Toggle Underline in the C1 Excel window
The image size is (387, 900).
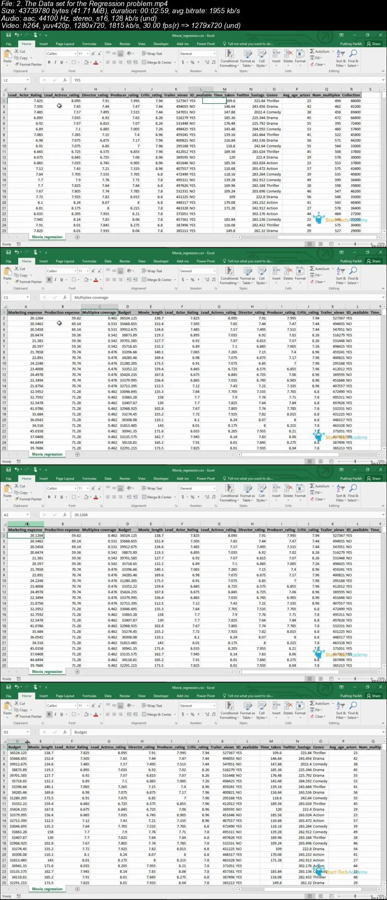62,280
